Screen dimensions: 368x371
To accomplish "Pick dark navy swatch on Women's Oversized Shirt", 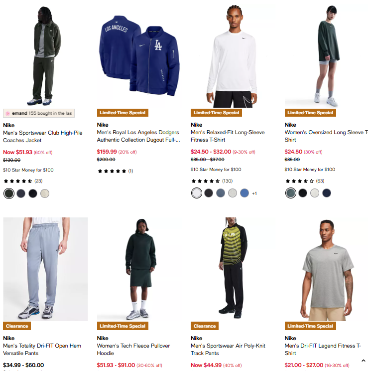I will click(x=327, y=193).
